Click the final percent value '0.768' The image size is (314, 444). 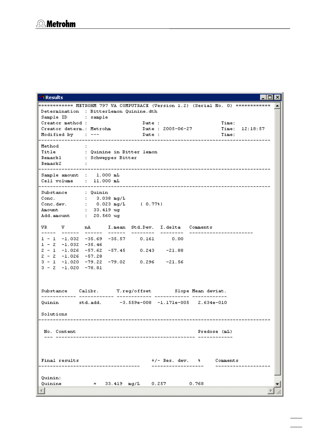coord(196,384)
